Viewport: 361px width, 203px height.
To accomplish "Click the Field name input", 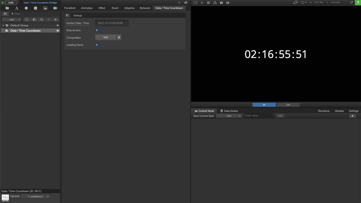I will tap(259, 116).
